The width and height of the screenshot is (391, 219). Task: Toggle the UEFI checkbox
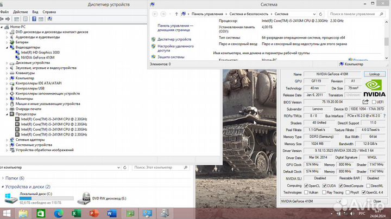pos(374,102)
